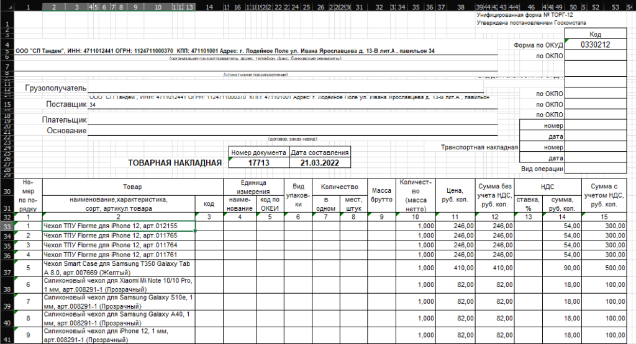This screenshot has width=636, height=344.
Task: Select row header 37
Action: pyautogui.click(x=6, y=271)
